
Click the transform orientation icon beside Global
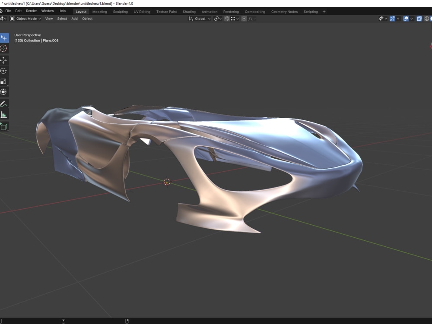tap(191, 19)
